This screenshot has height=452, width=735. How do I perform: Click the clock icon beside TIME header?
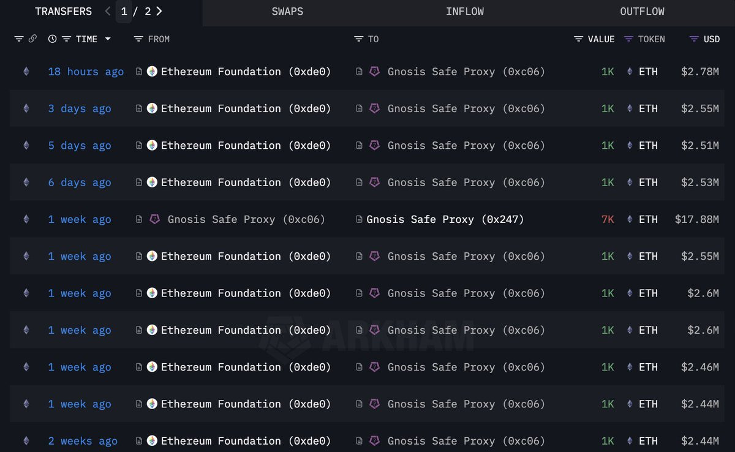click(52, 39)
